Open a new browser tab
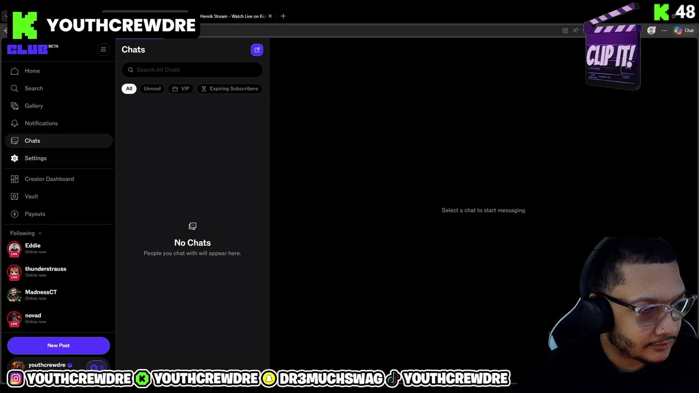 tap(283, 16)
